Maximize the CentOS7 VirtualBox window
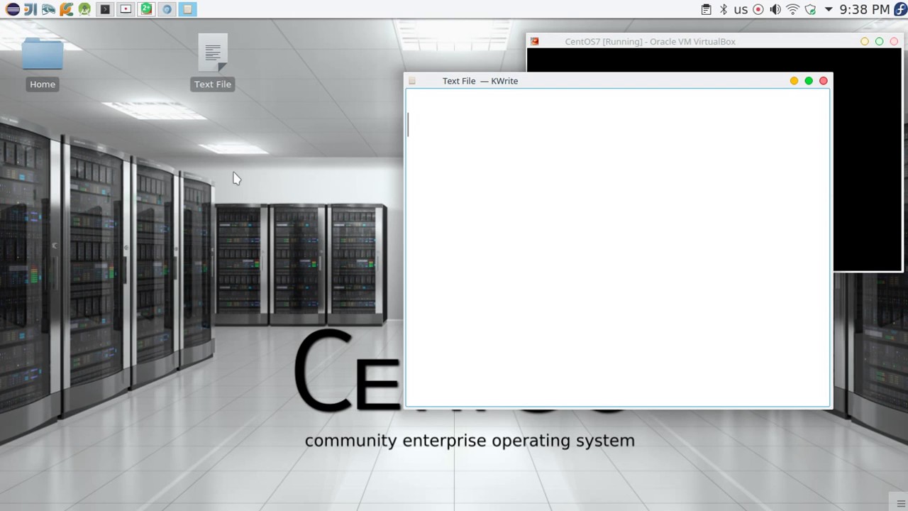This screenshot has width=908, height=511. pos(880,42)
